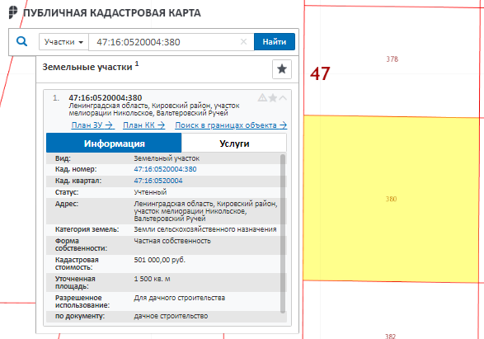This screenshot has width=484, height=339.
Task: Click the Статус value Учтенный
Action: [150, 192]
